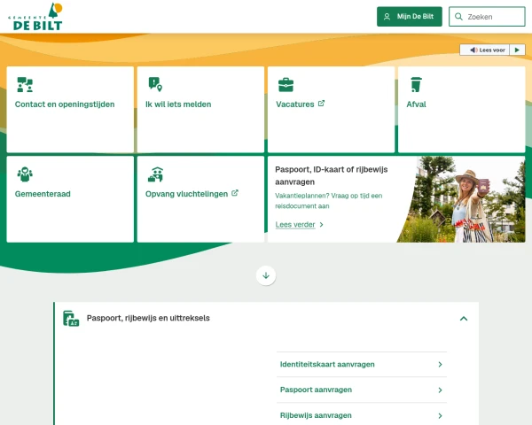Click the round scroll-down arrow button
Screen dimensions: 532x425
[x=266, y=275]
